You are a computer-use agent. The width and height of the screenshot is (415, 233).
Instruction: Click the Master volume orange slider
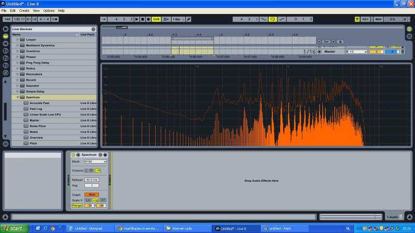point(377,52)
